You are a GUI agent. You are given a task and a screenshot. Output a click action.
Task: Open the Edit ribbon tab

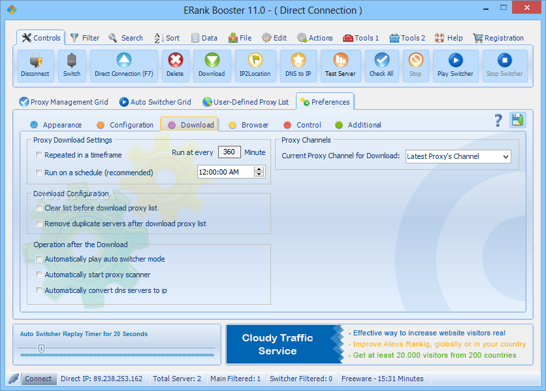coord(275,38)
